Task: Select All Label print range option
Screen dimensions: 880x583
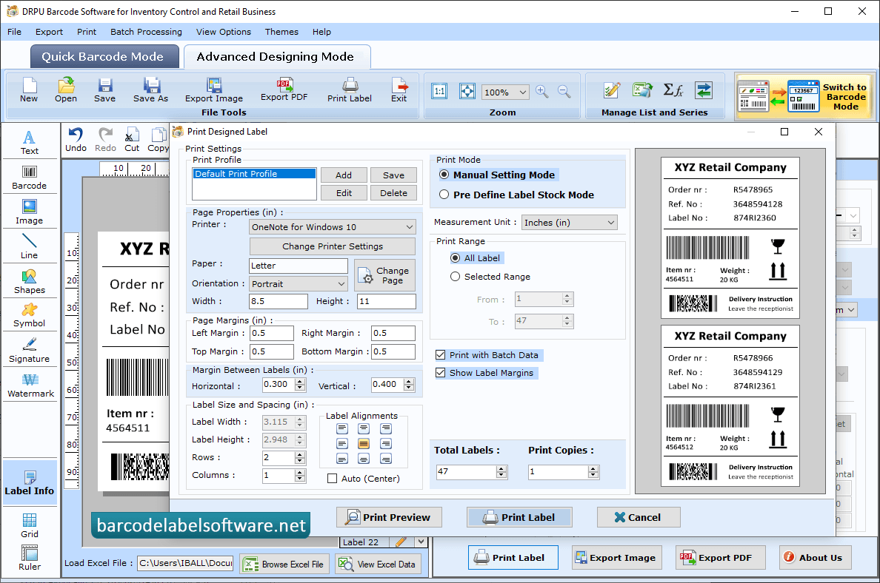Action: [x=455, y=258]
